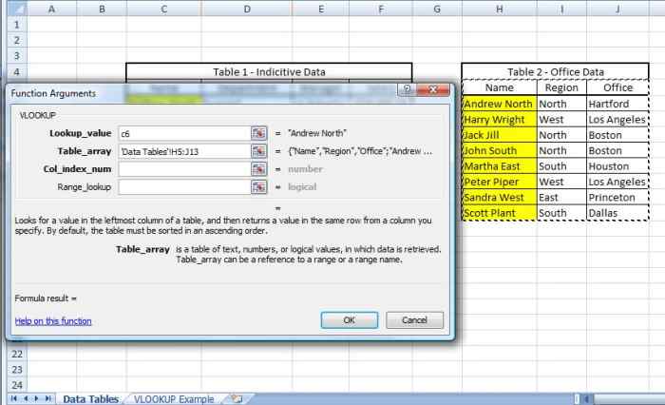
Task: Select cell John South
Action: pyautogui.click(x=499, y=151)
